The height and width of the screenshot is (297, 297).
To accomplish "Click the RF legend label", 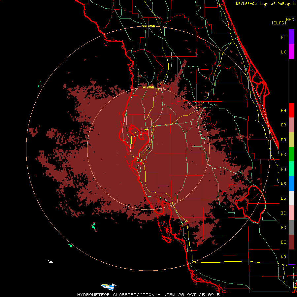I will point(283,37).
